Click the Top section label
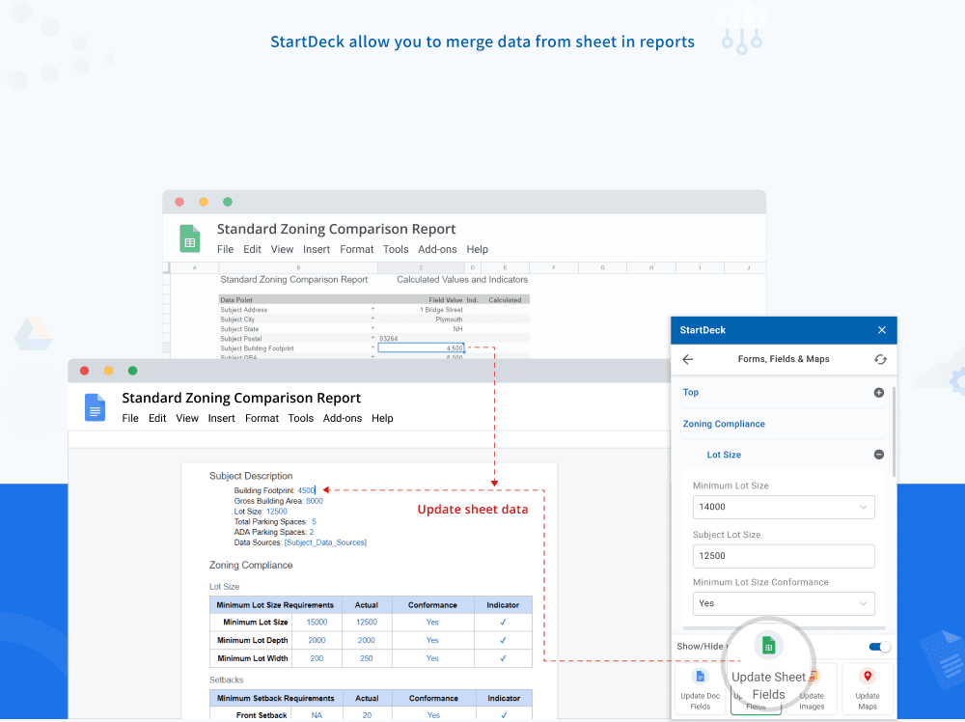The width and height of the screenshot is (965, 722). (x=691, y=393)
